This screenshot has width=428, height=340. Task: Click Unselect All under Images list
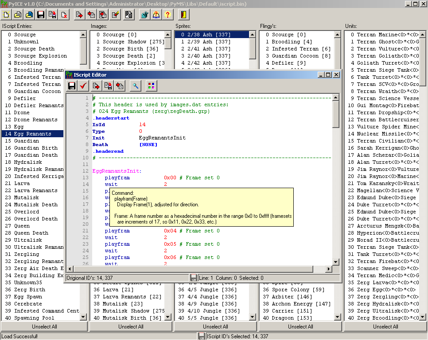(x=131, y=327)
